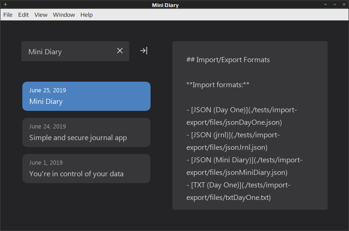Click the JSON (Day One) list line
The height and width of the screenshot is (231, 349).
242,110
